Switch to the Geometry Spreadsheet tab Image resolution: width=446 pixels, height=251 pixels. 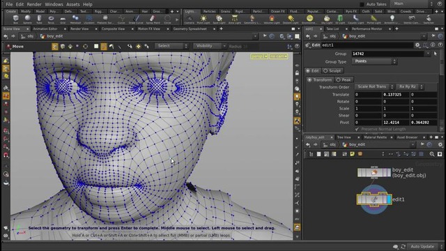(x=190, y=29)
